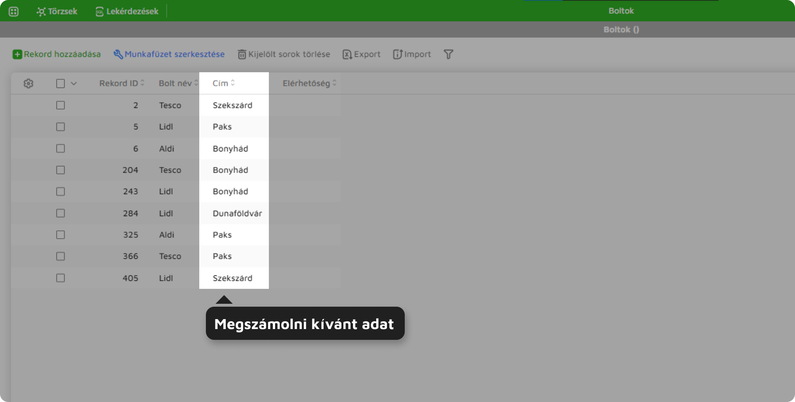Click Paks cell in row 5
Screen dimensions: 795x402
click(x=222, y=127)
